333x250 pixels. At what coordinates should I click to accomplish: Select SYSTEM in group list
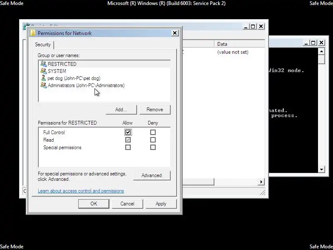(x=104, y=71)
